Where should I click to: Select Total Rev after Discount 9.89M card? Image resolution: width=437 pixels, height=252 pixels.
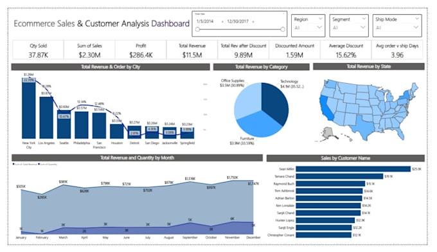[244, 50]
